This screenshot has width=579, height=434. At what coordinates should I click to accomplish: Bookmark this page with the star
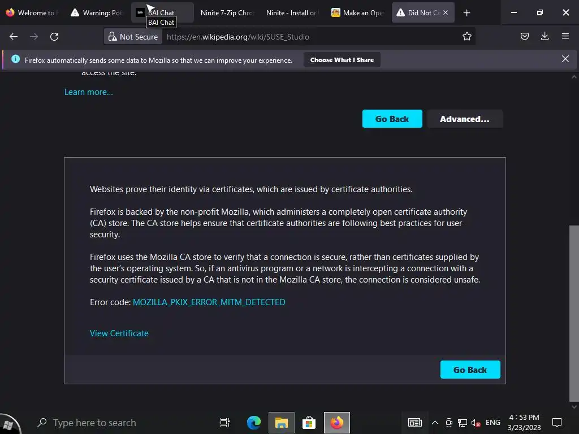(x=466, y=36)
